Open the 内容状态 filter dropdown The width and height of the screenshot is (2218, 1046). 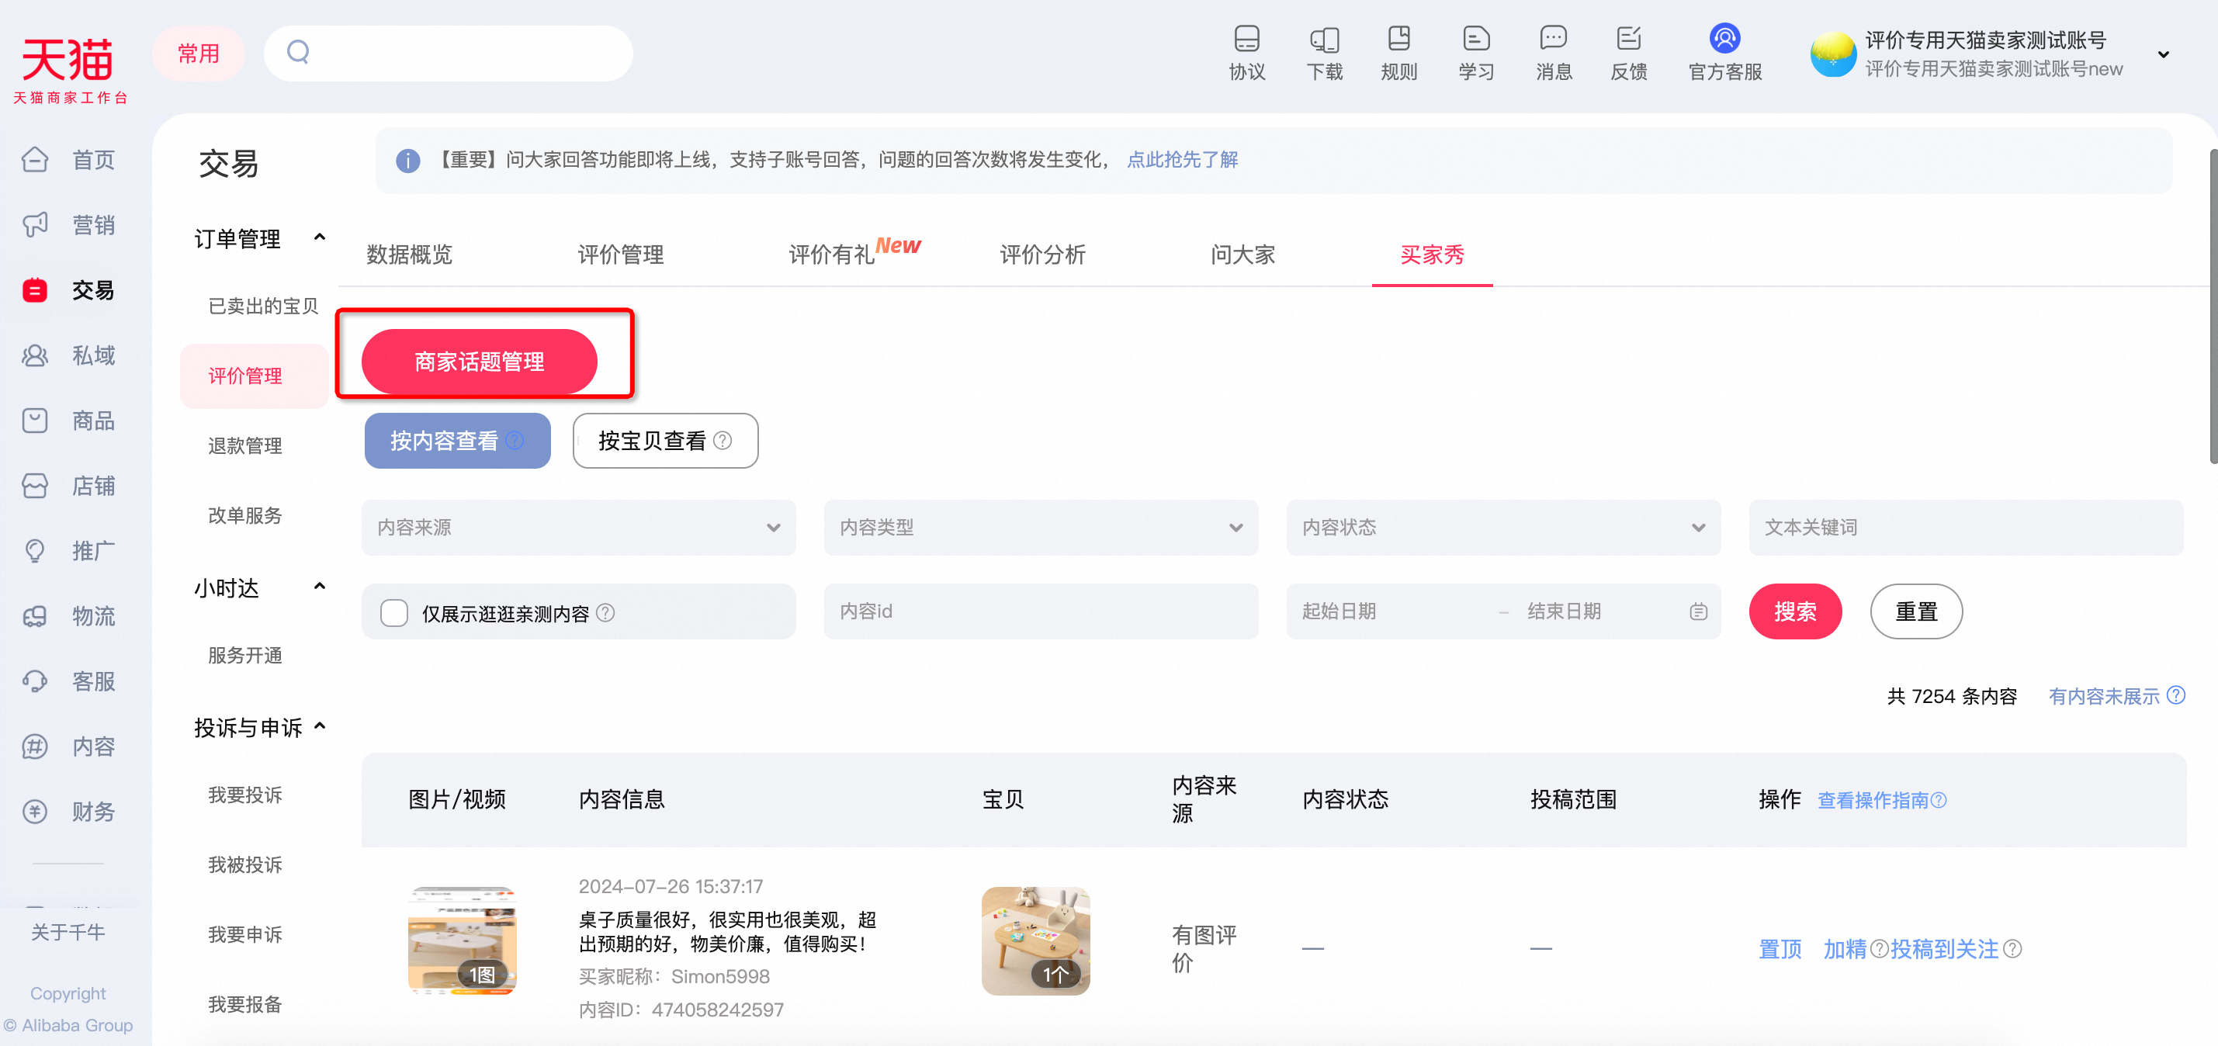[1502, 527]
